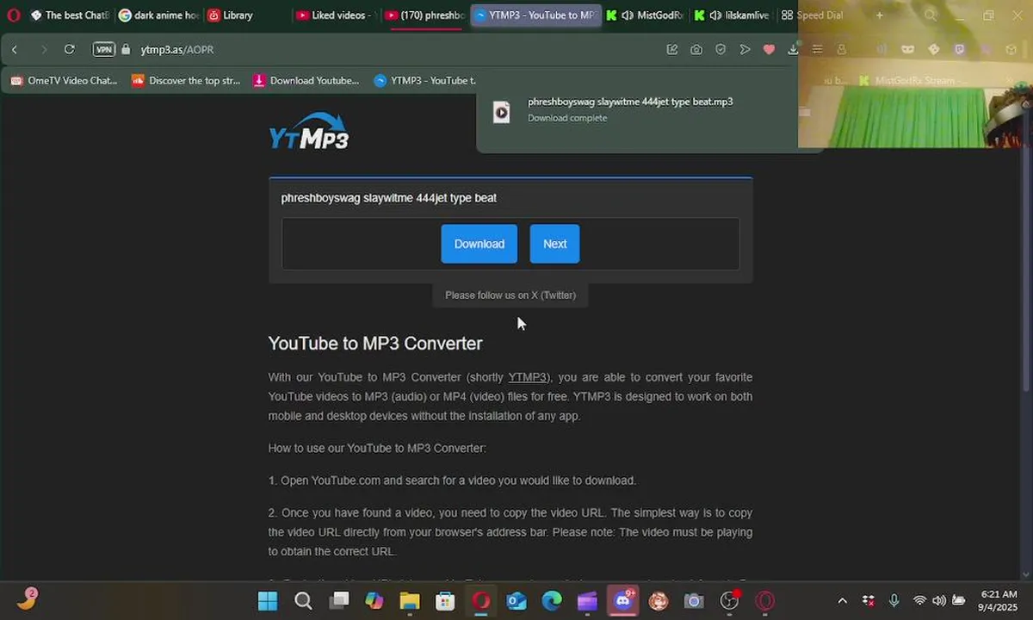Open the Opera main menu icon
Viewport: 1033px width, 620px height.
(x=13, y=15)
